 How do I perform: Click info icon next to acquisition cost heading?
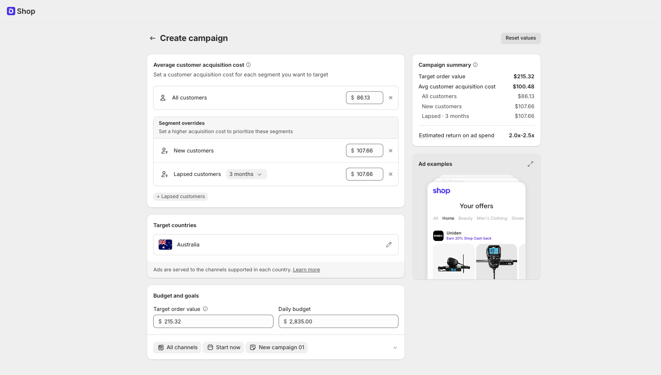pos(248,65)
